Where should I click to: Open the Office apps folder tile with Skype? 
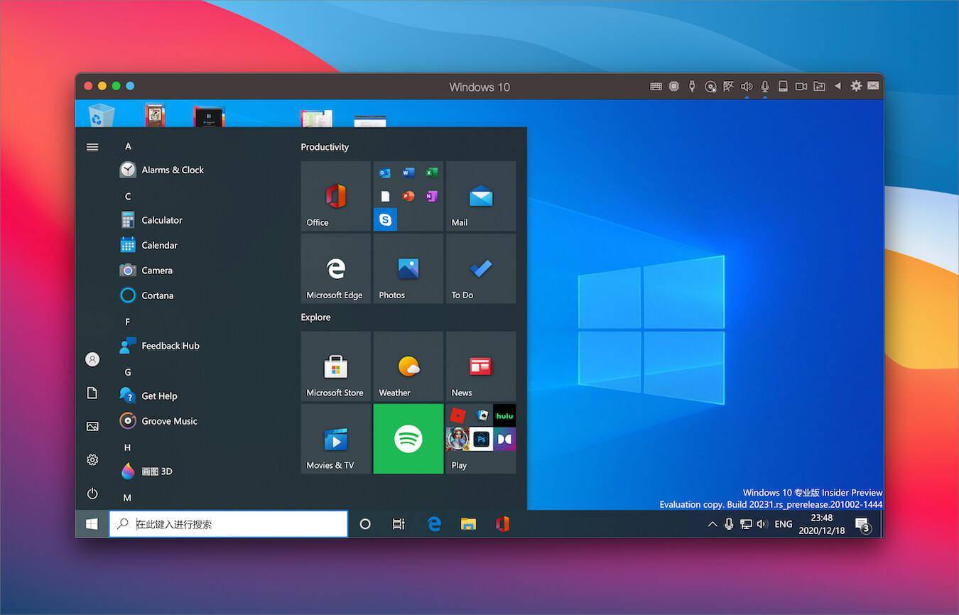tap(408, 196)
